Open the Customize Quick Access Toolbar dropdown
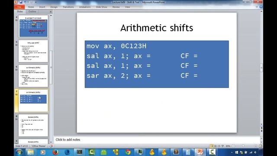The image size is (277, 156). (x=35, y=2)
